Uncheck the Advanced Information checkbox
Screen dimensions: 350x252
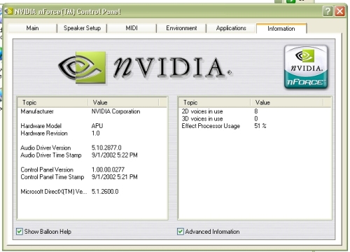(x=181, y=232)
